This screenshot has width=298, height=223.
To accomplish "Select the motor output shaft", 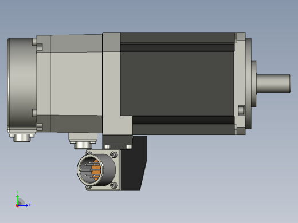I will click(273, 83).
